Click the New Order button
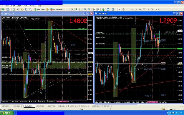184x115 pixels. 39,9
